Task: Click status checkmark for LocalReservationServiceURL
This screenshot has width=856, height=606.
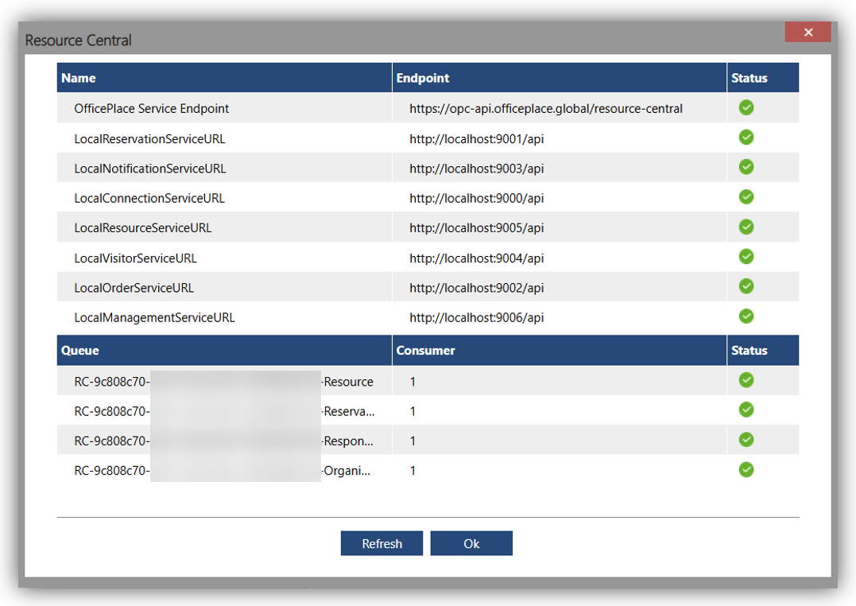Action: (x=746, y=137)
